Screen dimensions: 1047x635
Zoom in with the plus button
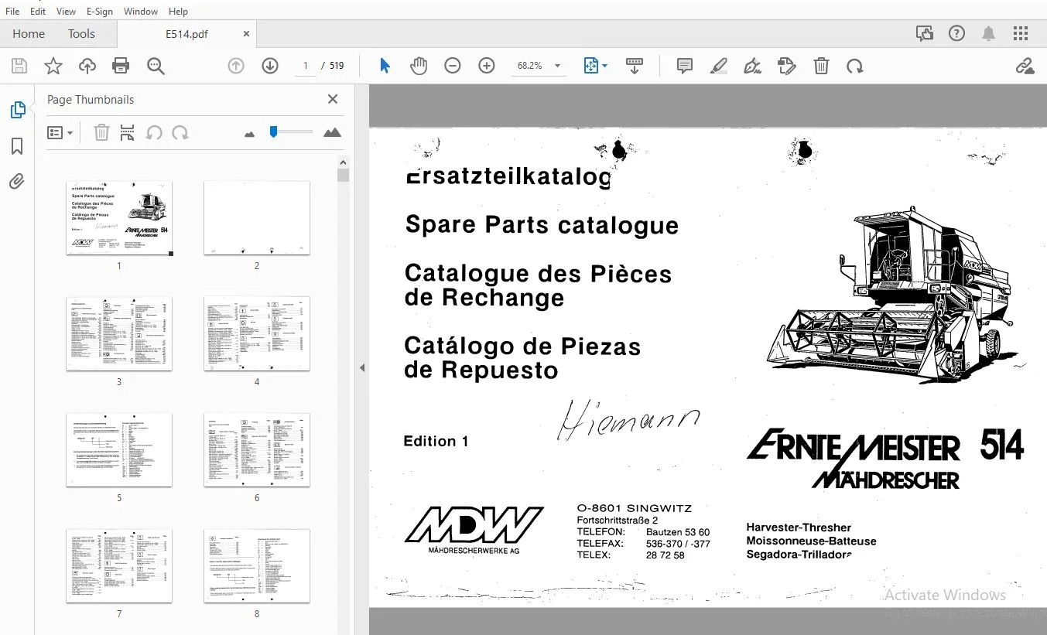[x=487, y=67]
